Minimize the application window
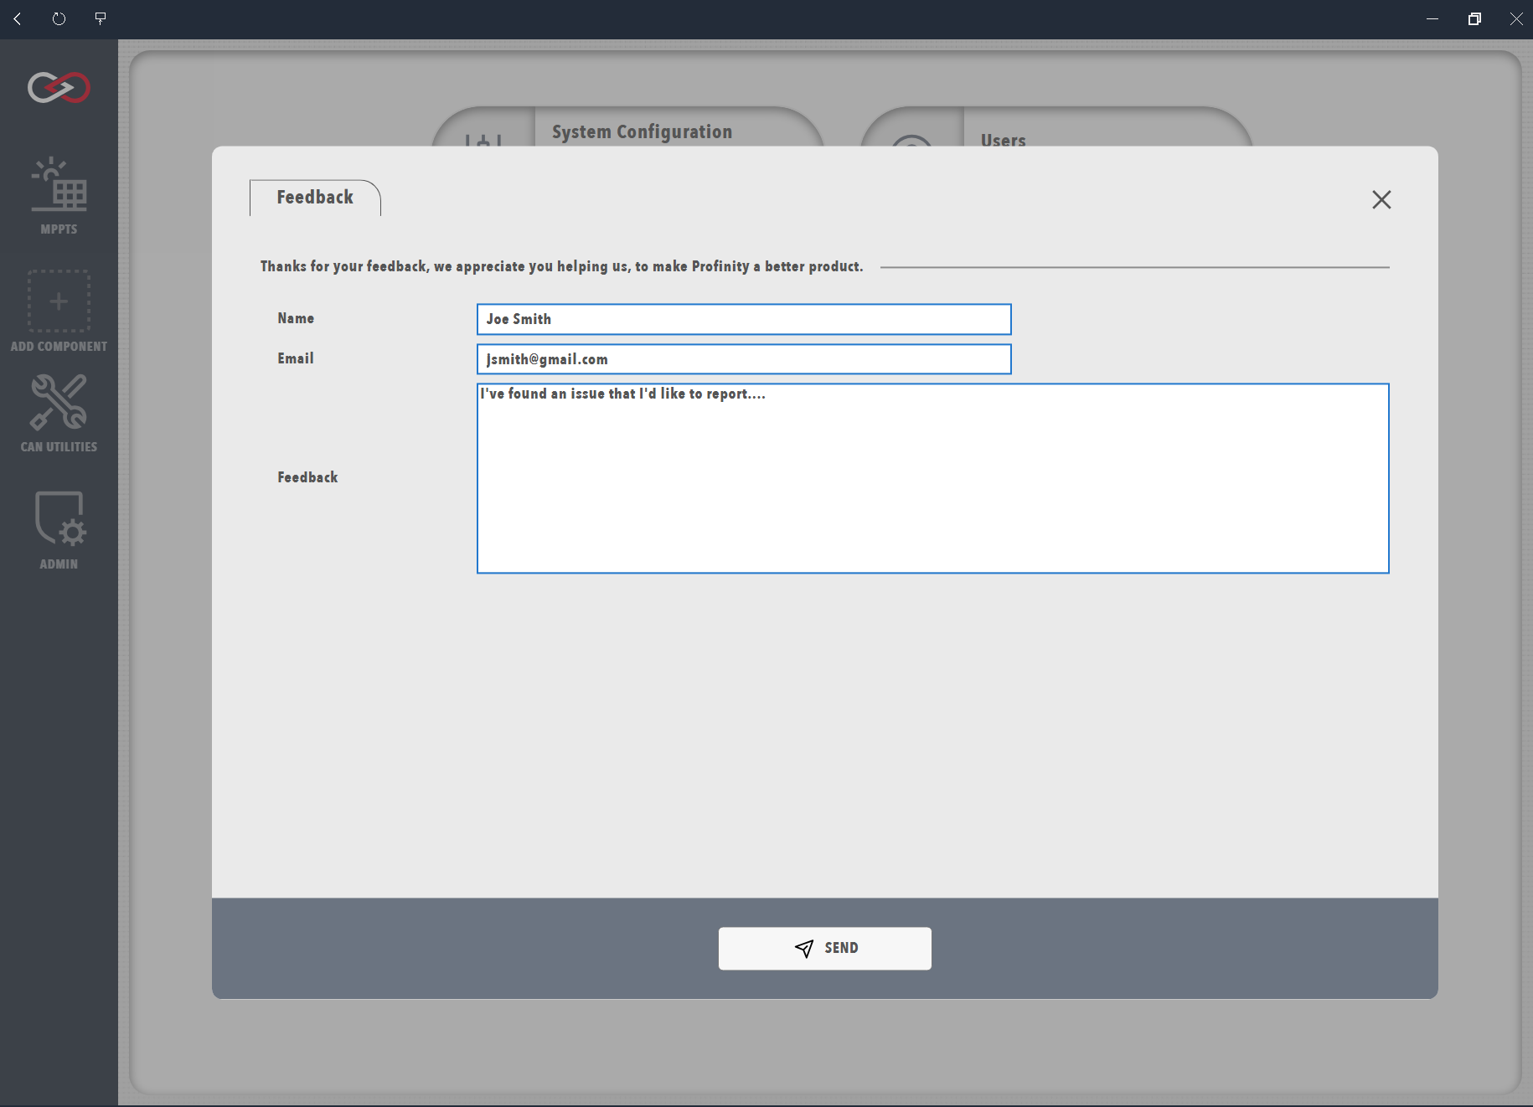The height and width of the screenshot is (1107, 1533). (x=1432, y=18)
